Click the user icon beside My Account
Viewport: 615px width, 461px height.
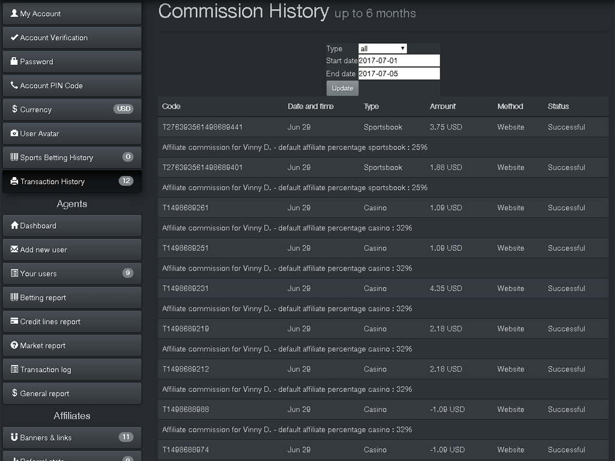pos(14,13)
